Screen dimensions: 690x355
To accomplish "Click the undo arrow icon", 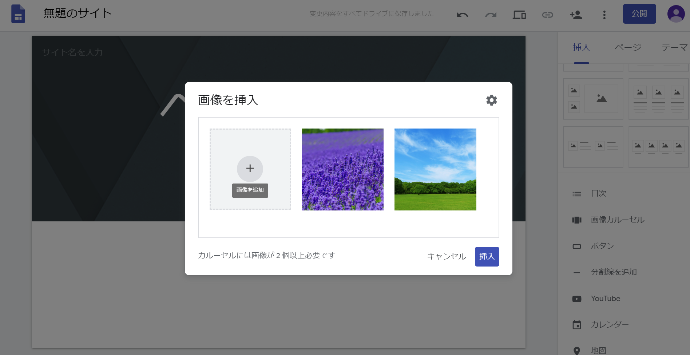I will (x=462, y=15).
